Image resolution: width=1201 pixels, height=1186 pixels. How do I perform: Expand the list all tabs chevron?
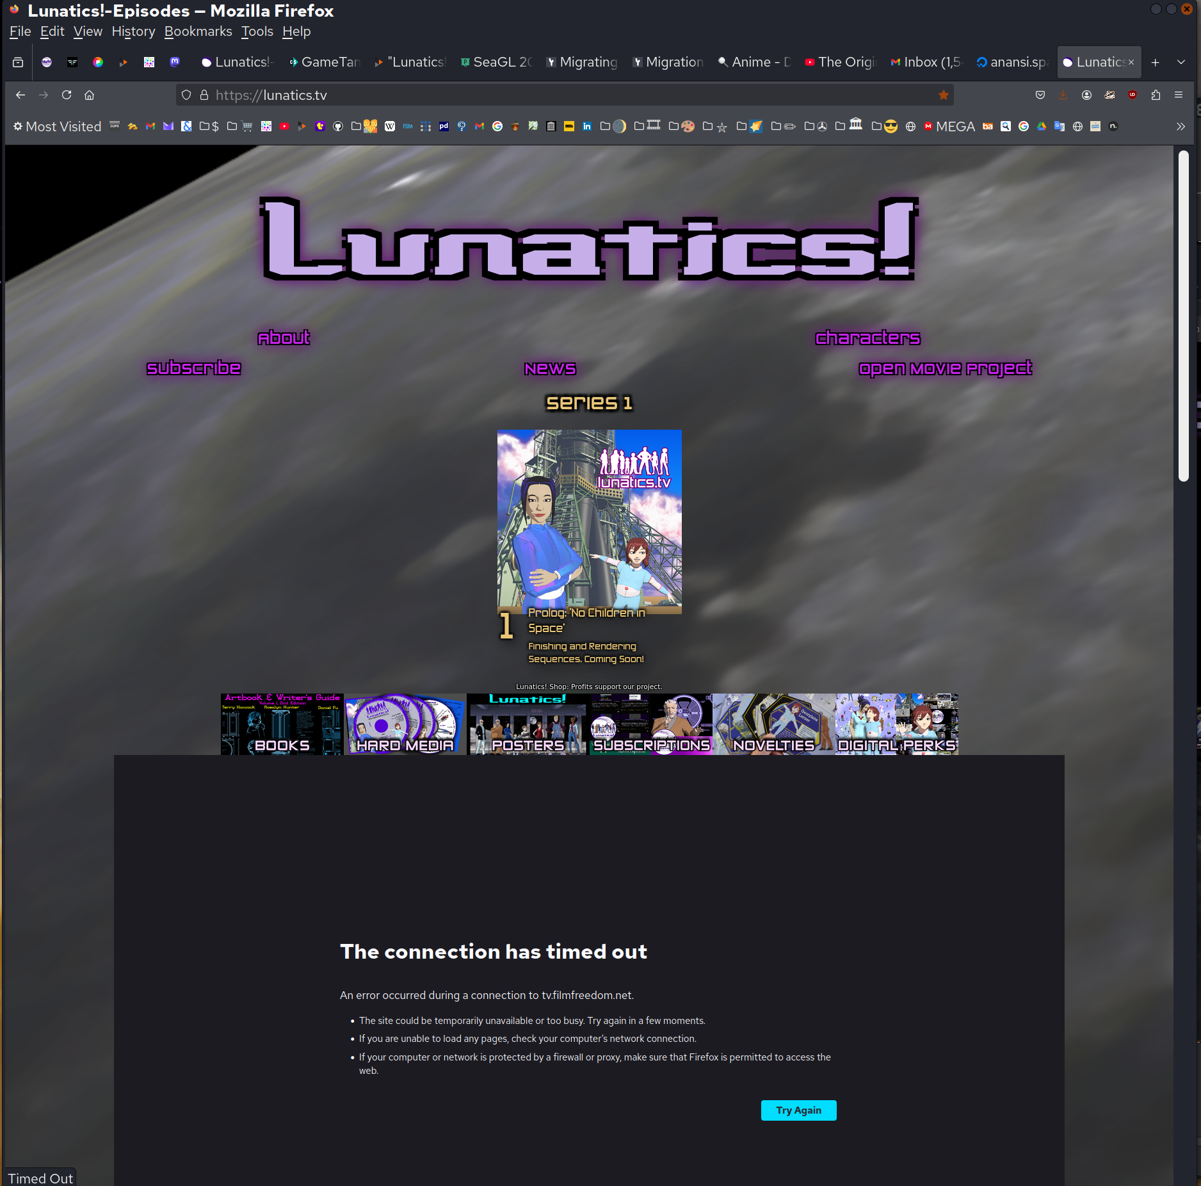tap(1181, 62)
